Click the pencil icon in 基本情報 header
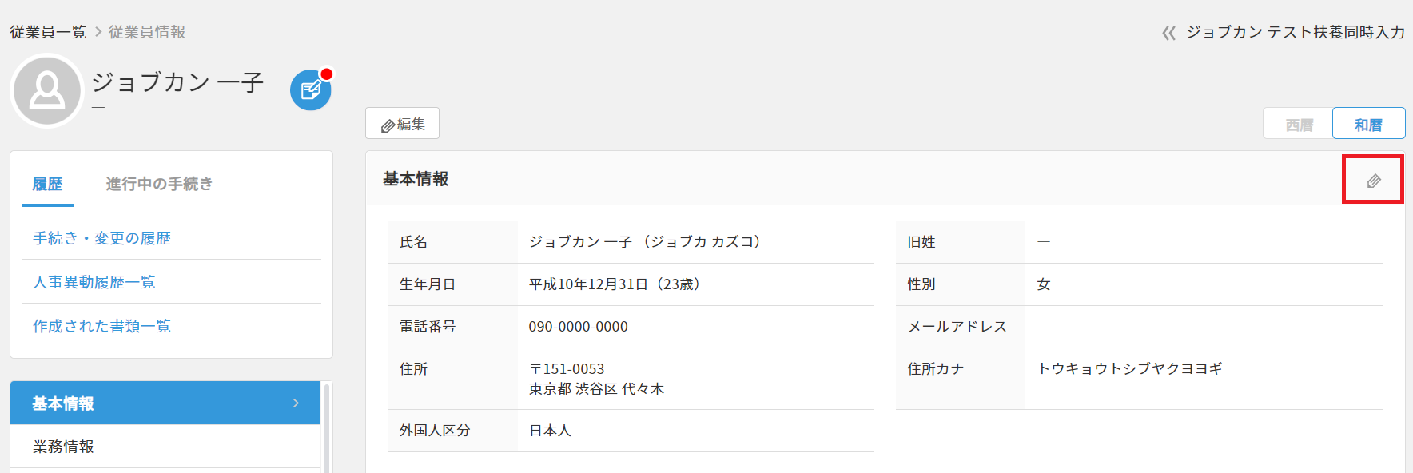The width and height of the screenshot is (1413, 473). (x=1373, y=181)
